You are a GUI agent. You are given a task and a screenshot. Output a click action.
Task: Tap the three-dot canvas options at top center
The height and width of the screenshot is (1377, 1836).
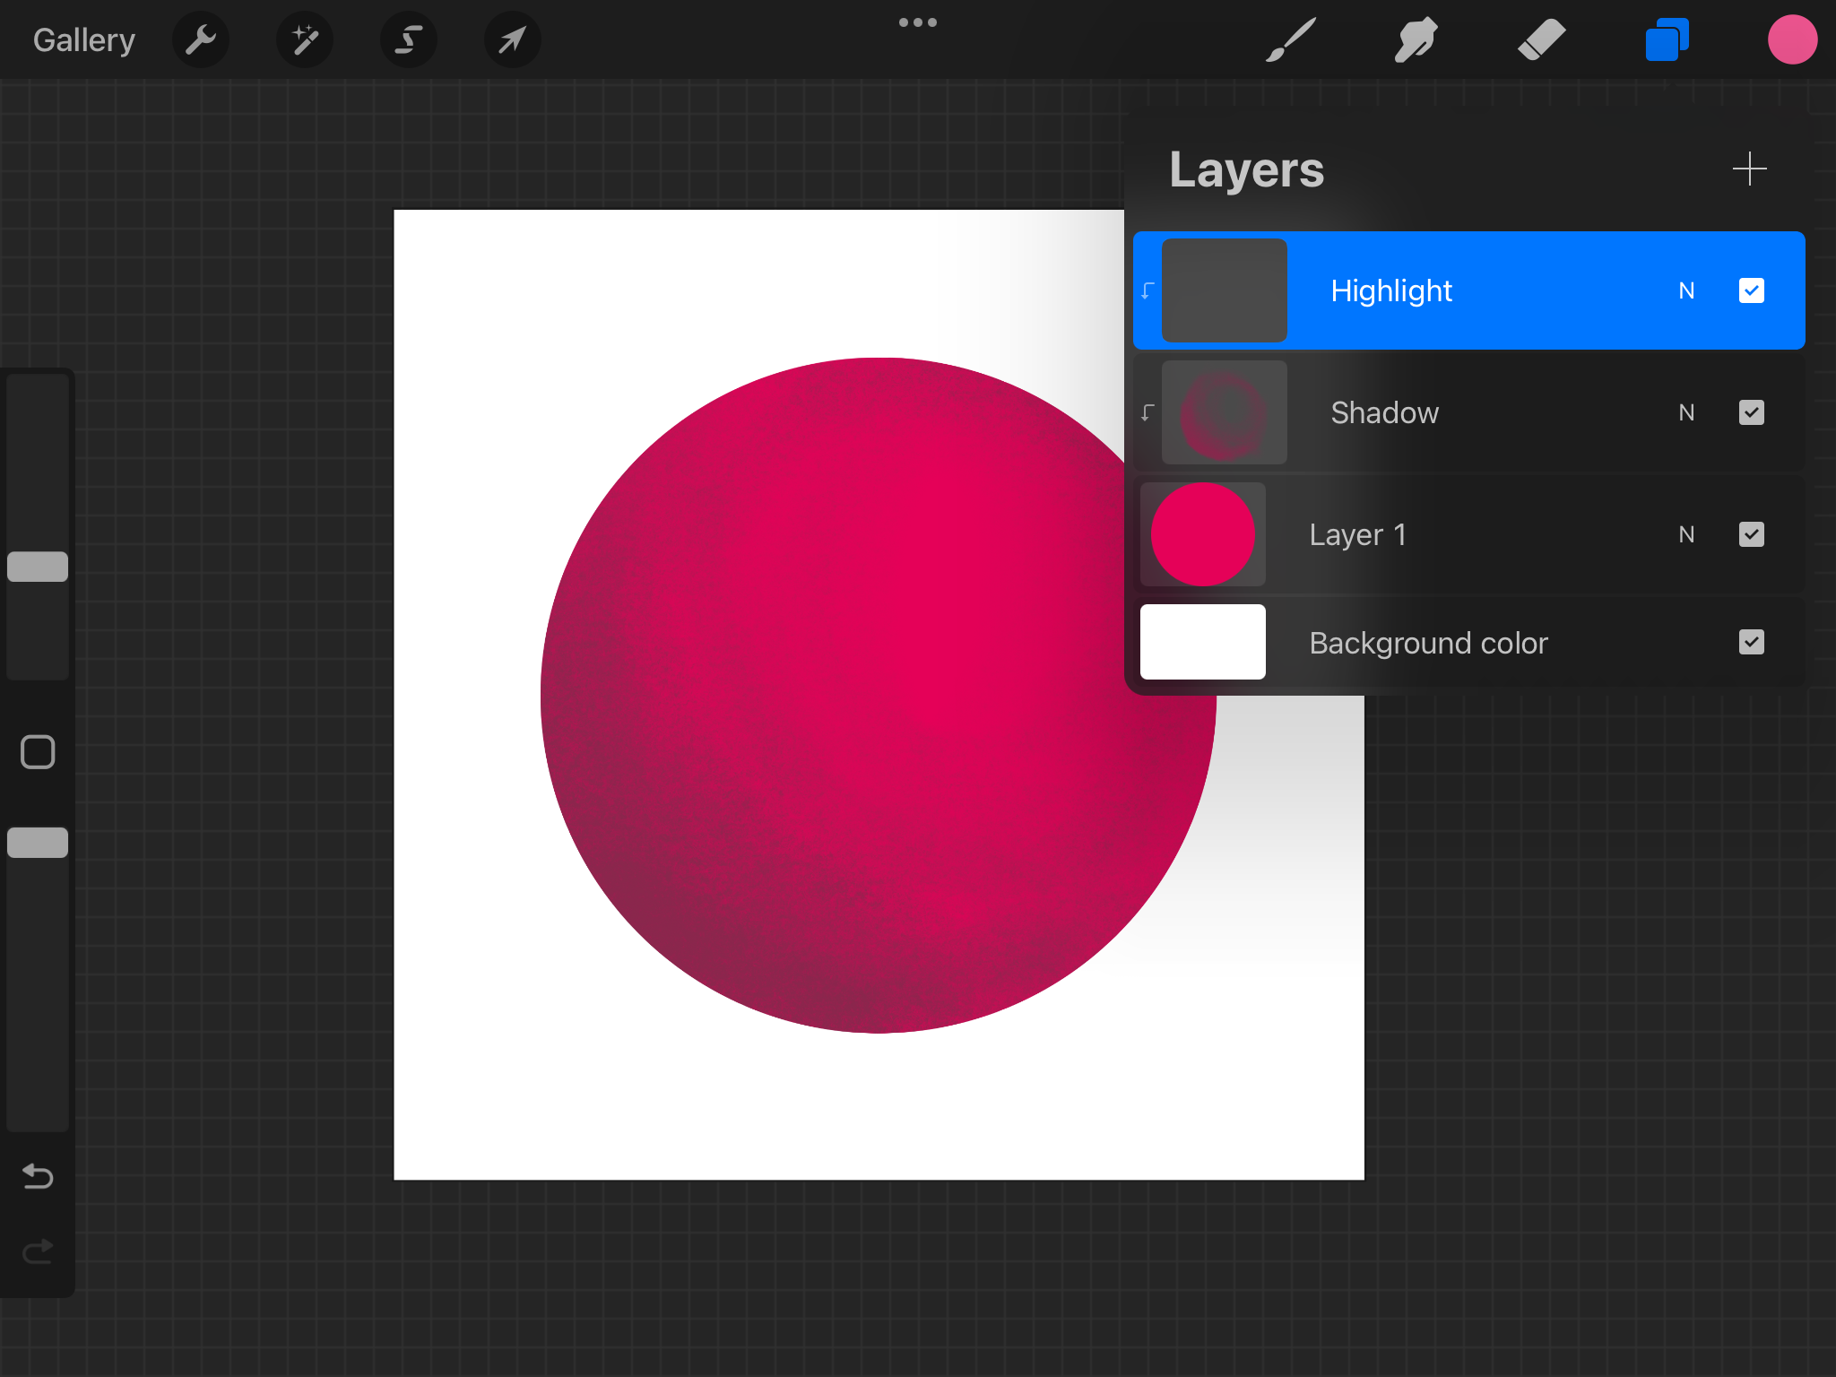[918, 22]
